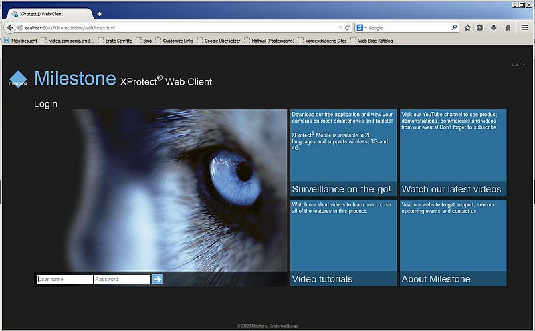Open the Video tutorials tile
Screen dimensions: 535x331
coord(343,243)
